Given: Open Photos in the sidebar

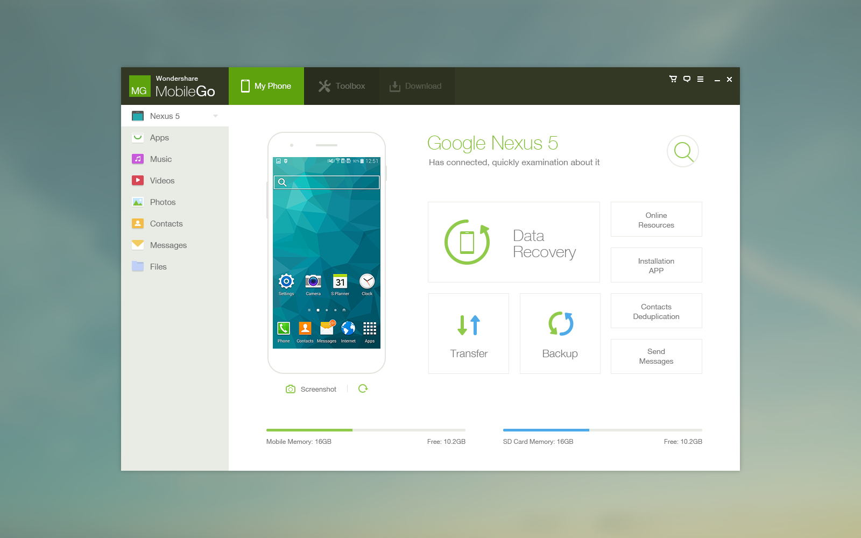Looking at the screenshot, I should coord(175,202).
